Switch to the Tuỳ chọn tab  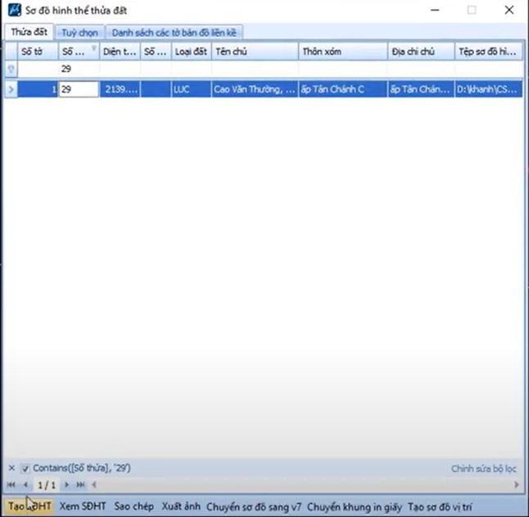coord(79,32)
